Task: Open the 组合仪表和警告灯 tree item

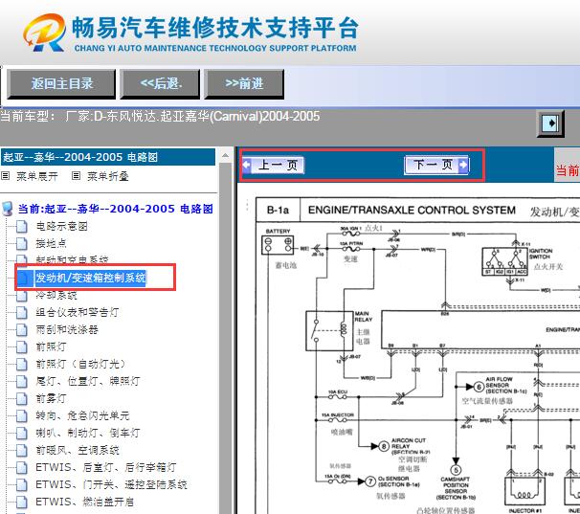Action: tap(77, 312)
